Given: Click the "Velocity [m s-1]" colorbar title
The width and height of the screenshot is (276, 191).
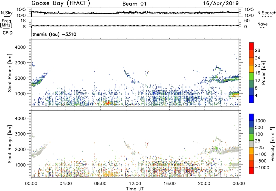Looking at the screenshot, I should (273, 144).
